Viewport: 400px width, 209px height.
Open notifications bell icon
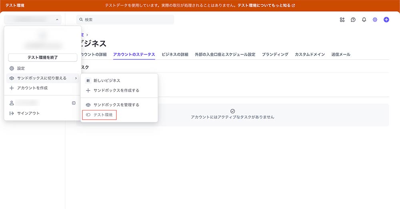[364, 20]
